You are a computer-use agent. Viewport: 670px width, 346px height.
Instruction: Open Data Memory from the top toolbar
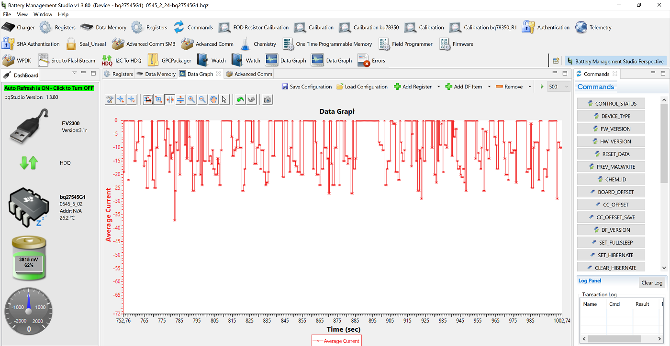coord(103,27)
